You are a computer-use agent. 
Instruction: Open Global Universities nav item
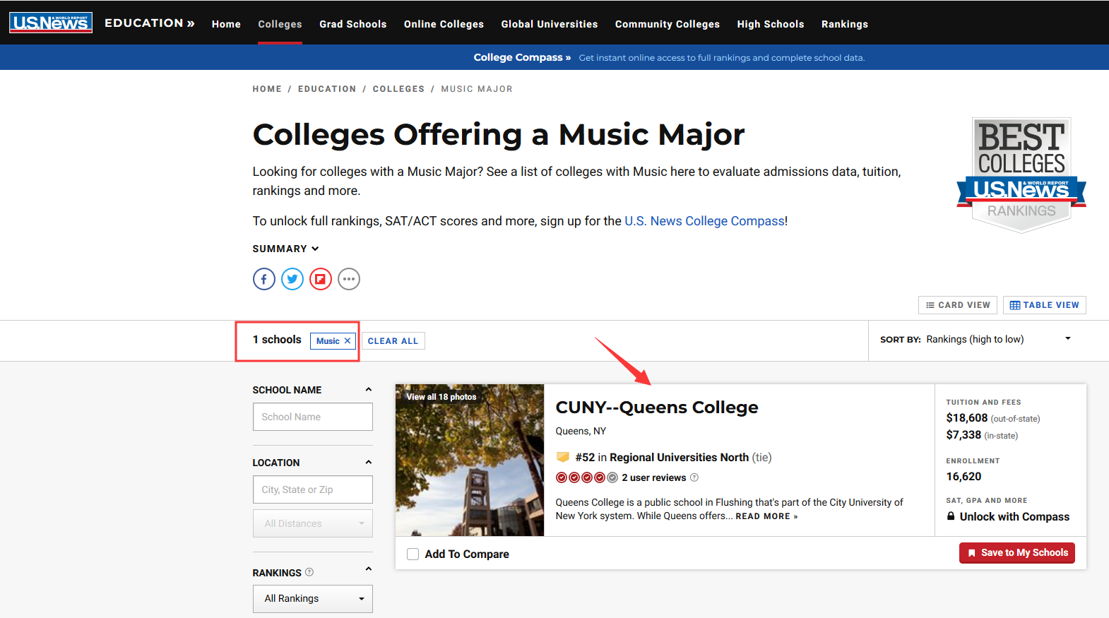click(550, 24)
